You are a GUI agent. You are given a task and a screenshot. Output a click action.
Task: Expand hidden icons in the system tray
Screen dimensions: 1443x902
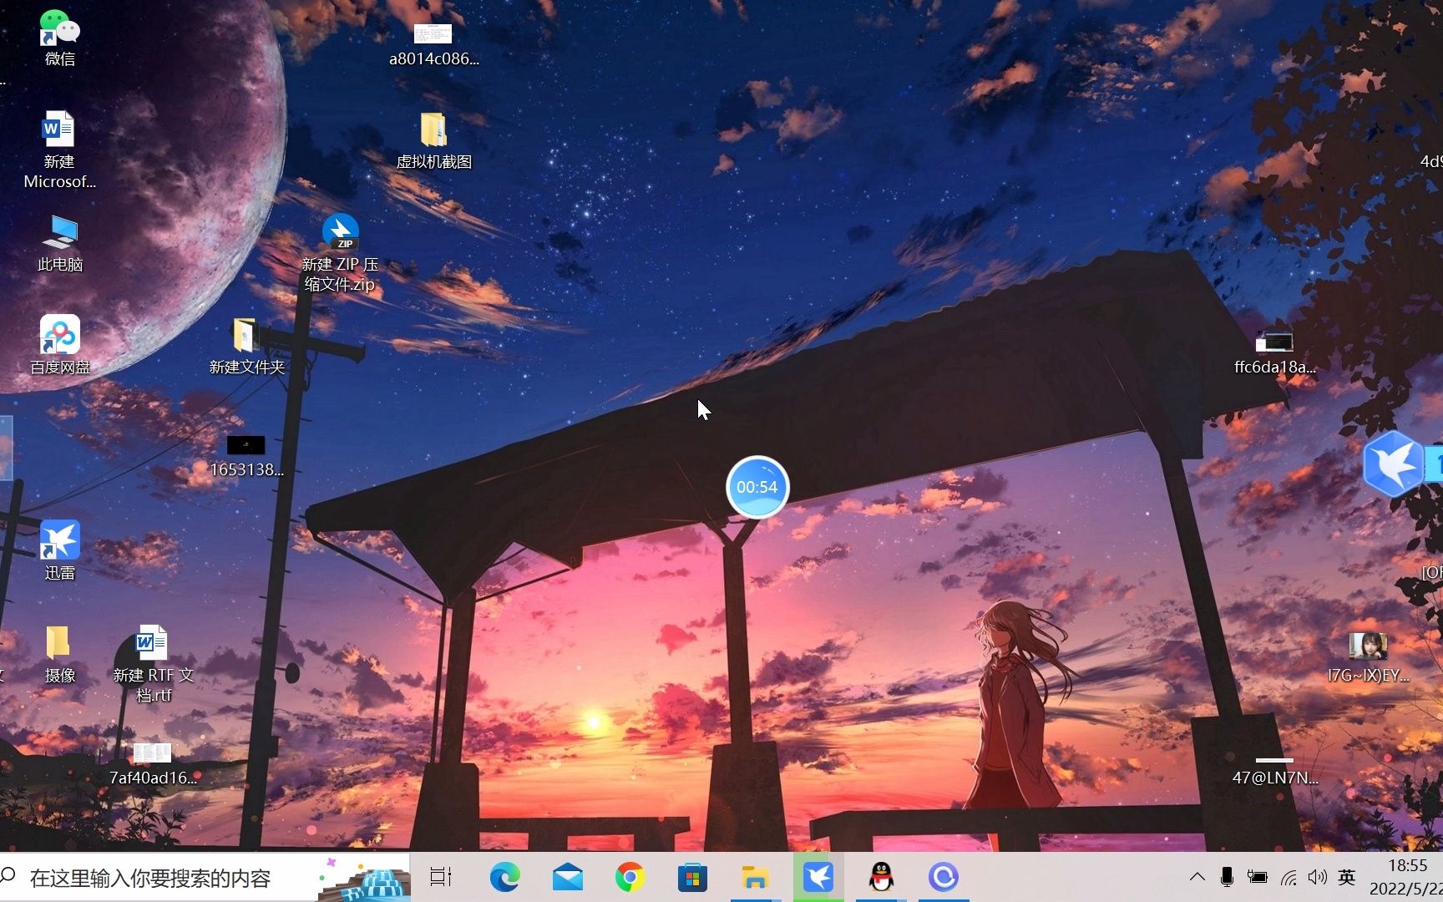click(1197, 877)
